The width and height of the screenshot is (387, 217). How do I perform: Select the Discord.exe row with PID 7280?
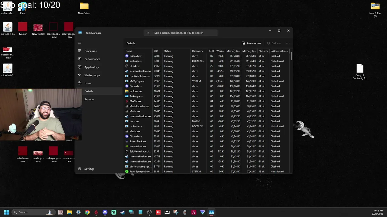tap(207, 136)
